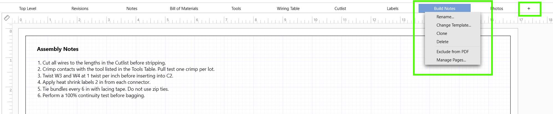Click the Build Notes tab
Screen dimensions: 553x114
[445, 9]
